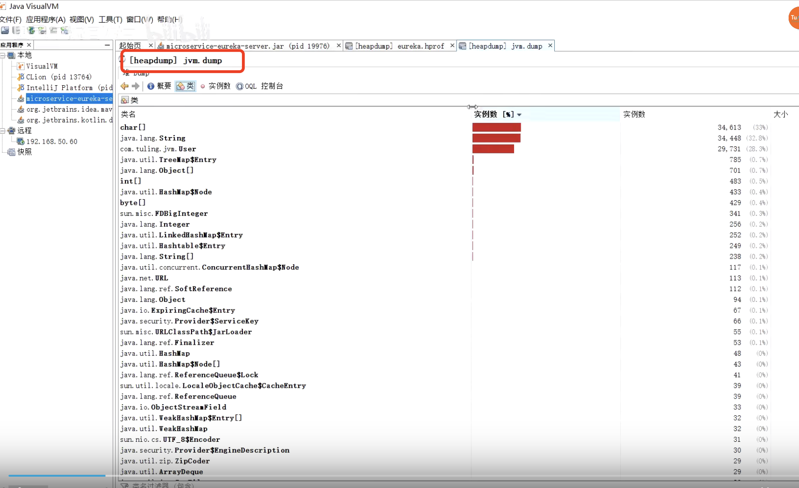Click the 类名 column header
The image size is (799, 488).
[x=128, y=114]
